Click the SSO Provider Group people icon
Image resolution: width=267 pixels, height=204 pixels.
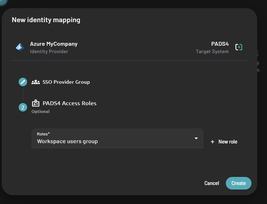[36, 82]
